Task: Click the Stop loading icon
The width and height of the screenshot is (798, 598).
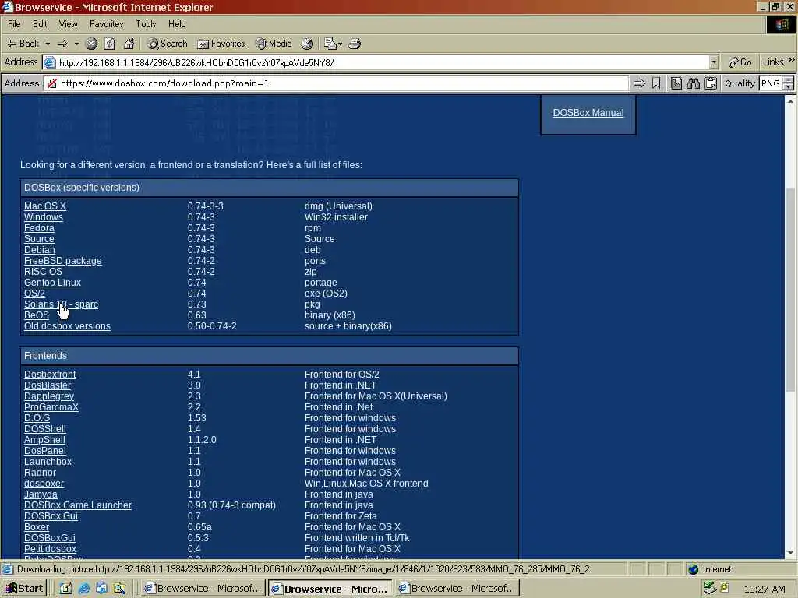Action: pyautogui.click(x=91, y=44)
